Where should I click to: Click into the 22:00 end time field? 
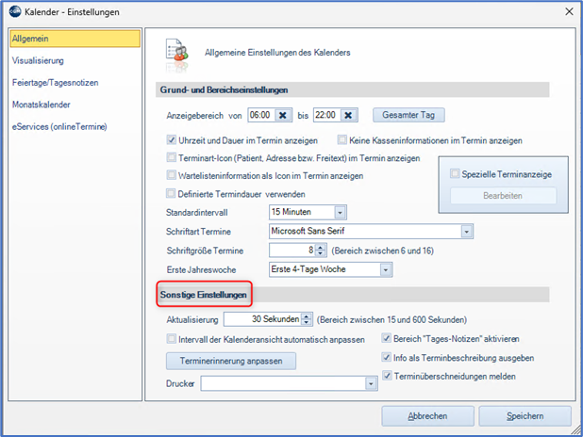point(327,115)
